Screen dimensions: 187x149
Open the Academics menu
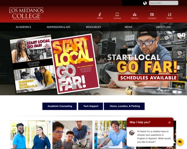(23, 27)
